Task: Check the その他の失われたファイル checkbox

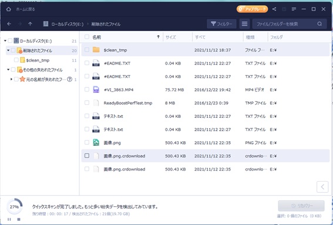Action: pyautogui.click(x=13, y=70)
